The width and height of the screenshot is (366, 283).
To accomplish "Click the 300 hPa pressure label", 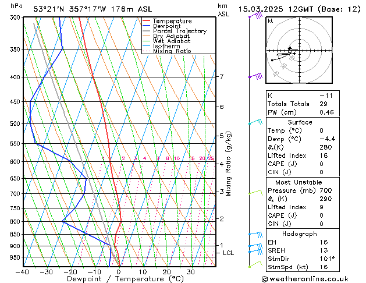I will [x=16, y=17].
